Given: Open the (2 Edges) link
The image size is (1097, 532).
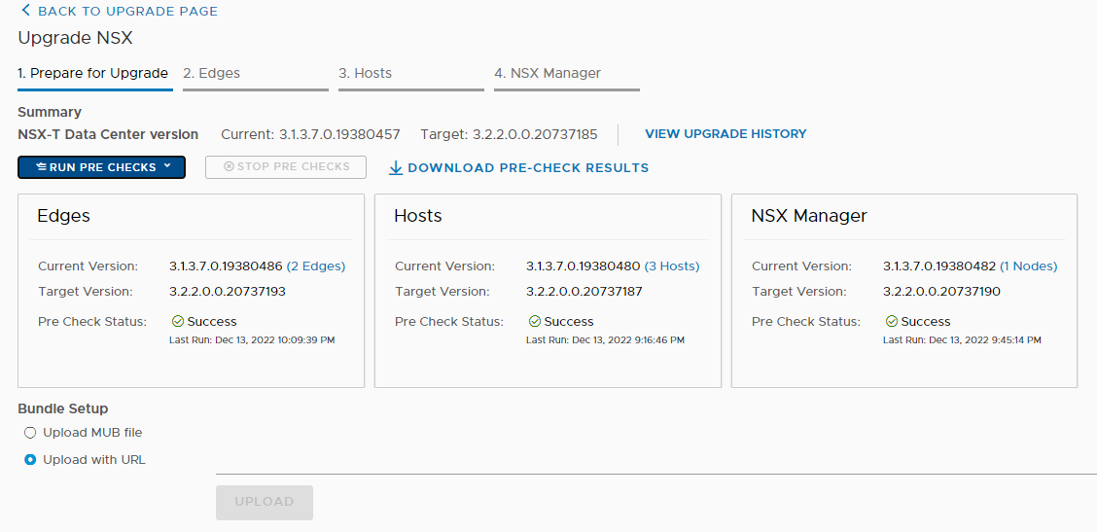Looking at the screenshot, I should pos(315,266).
